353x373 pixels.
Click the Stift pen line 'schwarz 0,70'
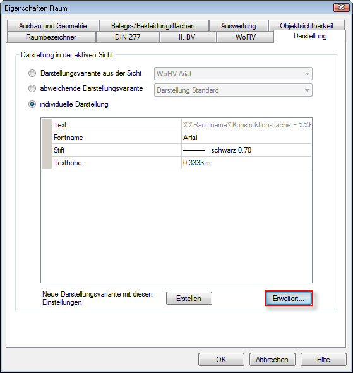click(x=246, y=150)
